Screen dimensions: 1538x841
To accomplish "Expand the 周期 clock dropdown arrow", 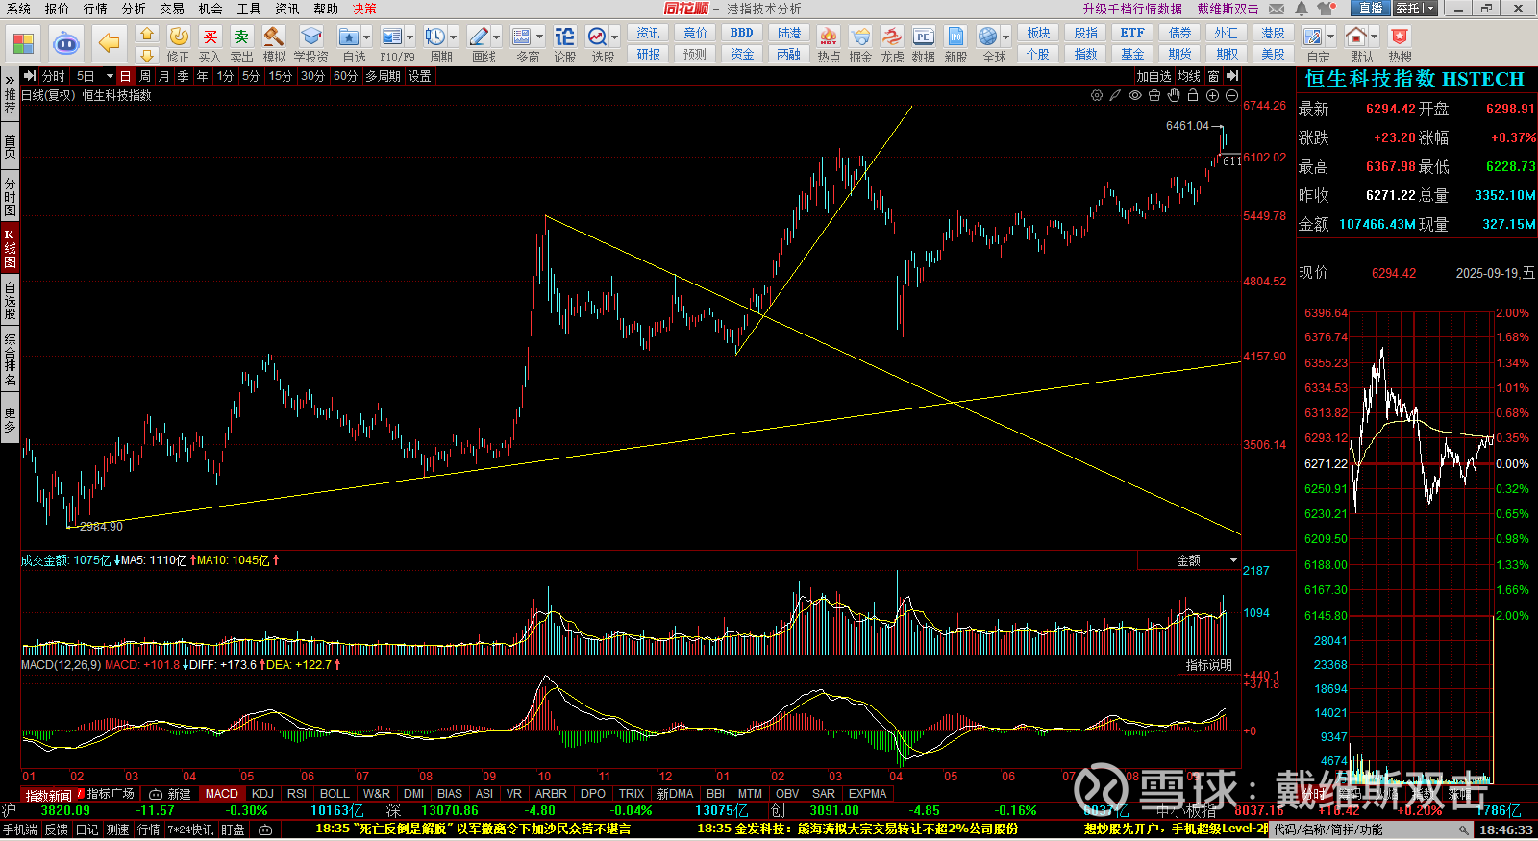I will click(x=453, y=37).
